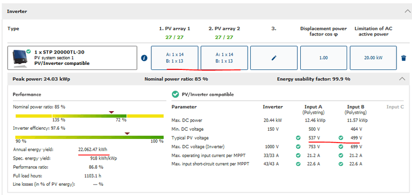412x195 pixels.
Task: Click Energy usability factor 99.9 % text
Action: pyautogui.click(x=314, y=79)
